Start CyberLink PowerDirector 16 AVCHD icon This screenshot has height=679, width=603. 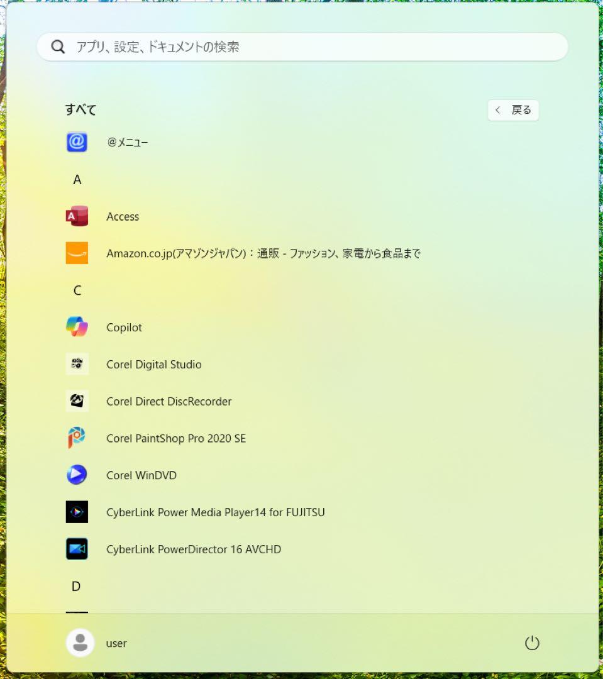click(77, 549)
